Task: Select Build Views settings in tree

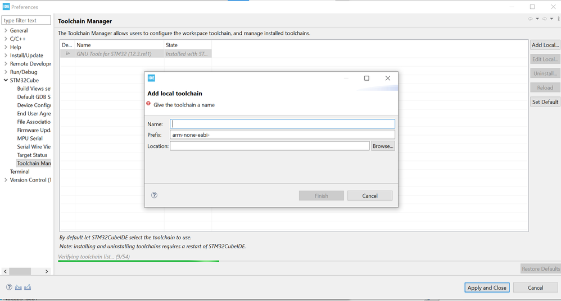Action: click(x=34, y=89)
